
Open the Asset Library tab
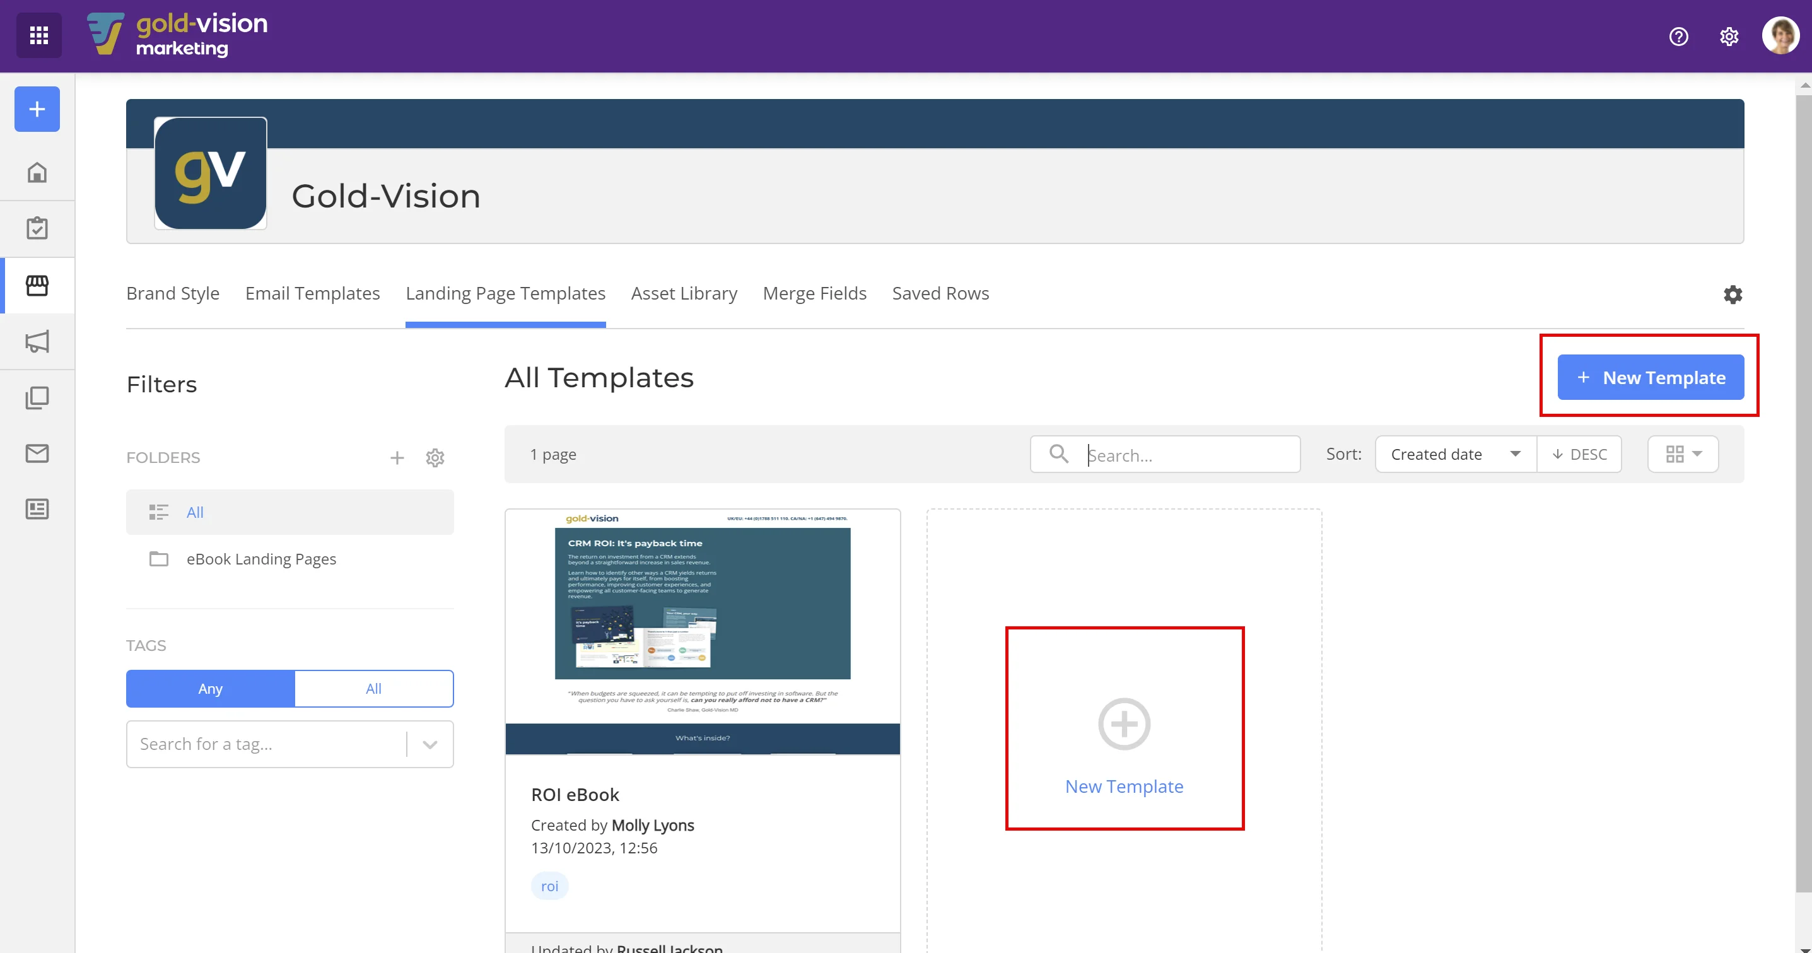tap(684, 293)
